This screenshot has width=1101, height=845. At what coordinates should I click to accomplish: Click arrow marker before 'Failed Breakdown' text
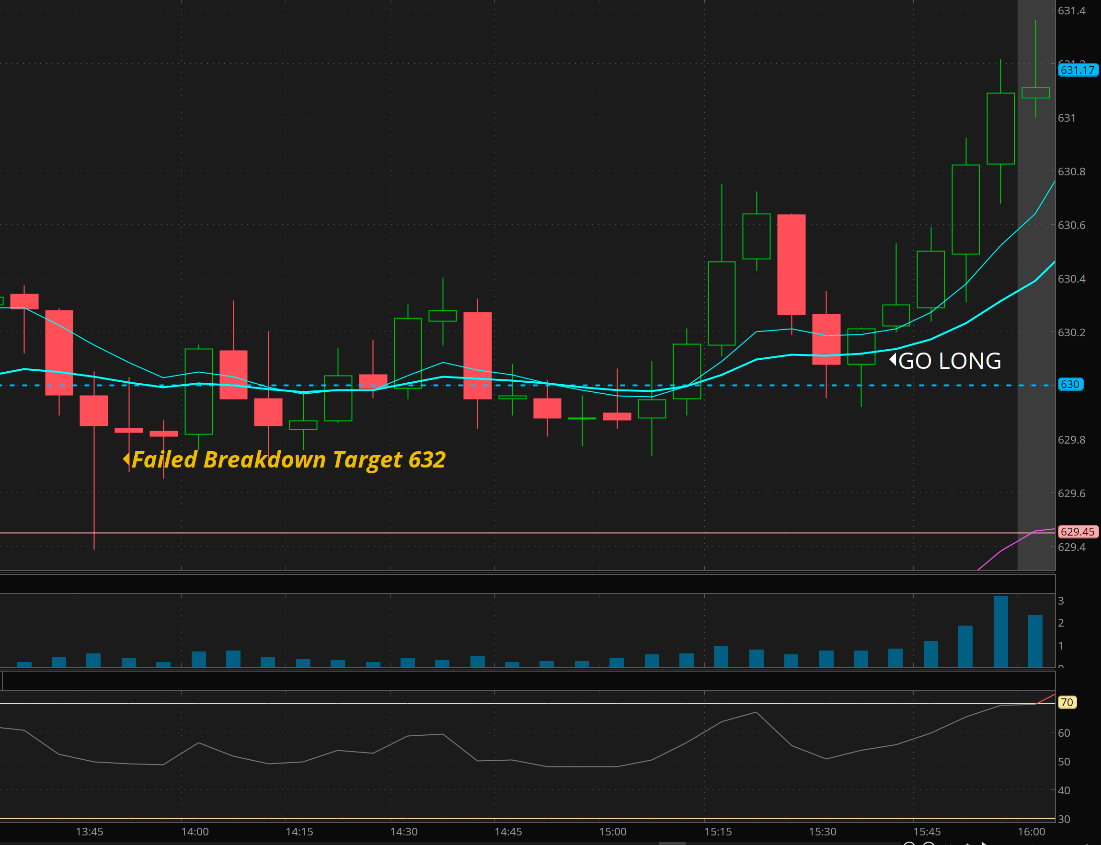coord(126,459)
